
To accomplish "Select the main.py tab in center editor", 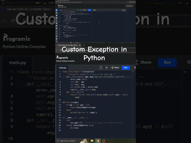I will click(62, 68).
